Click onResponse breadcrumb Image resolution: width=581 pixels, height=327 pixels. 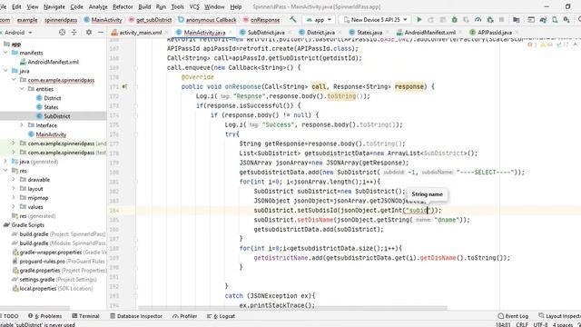click(x=261, y=20)
